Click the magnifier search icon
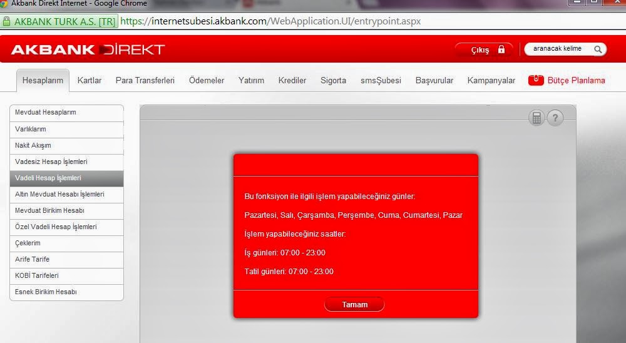This screenshot has height=343, width=626. point(598,49)
